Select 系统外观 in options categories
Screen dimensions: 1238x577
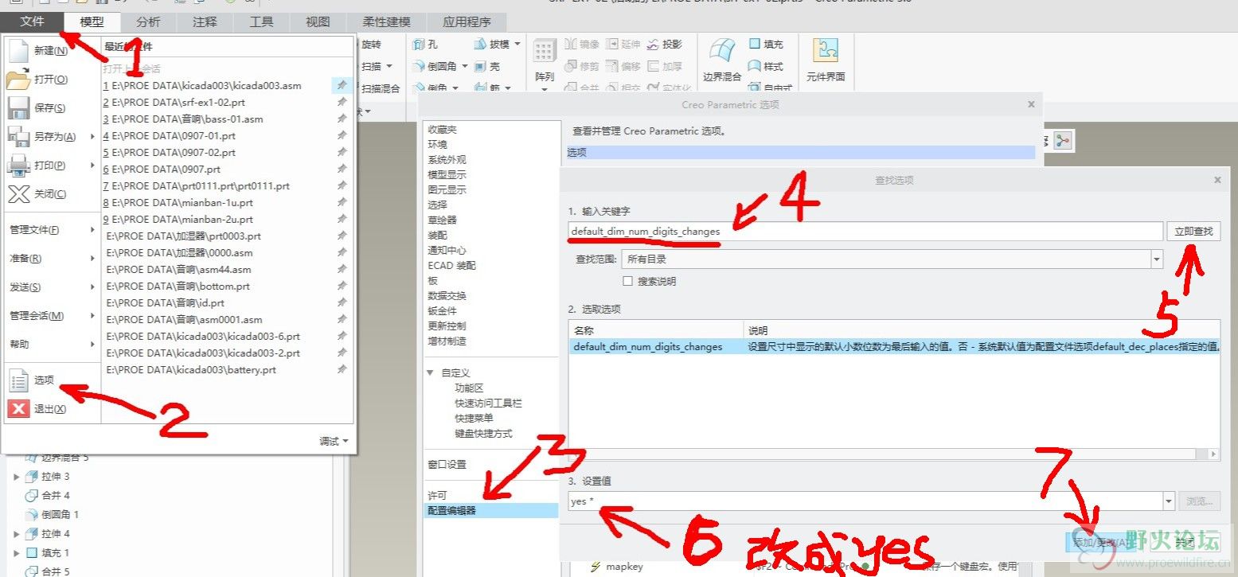(447, 159)
